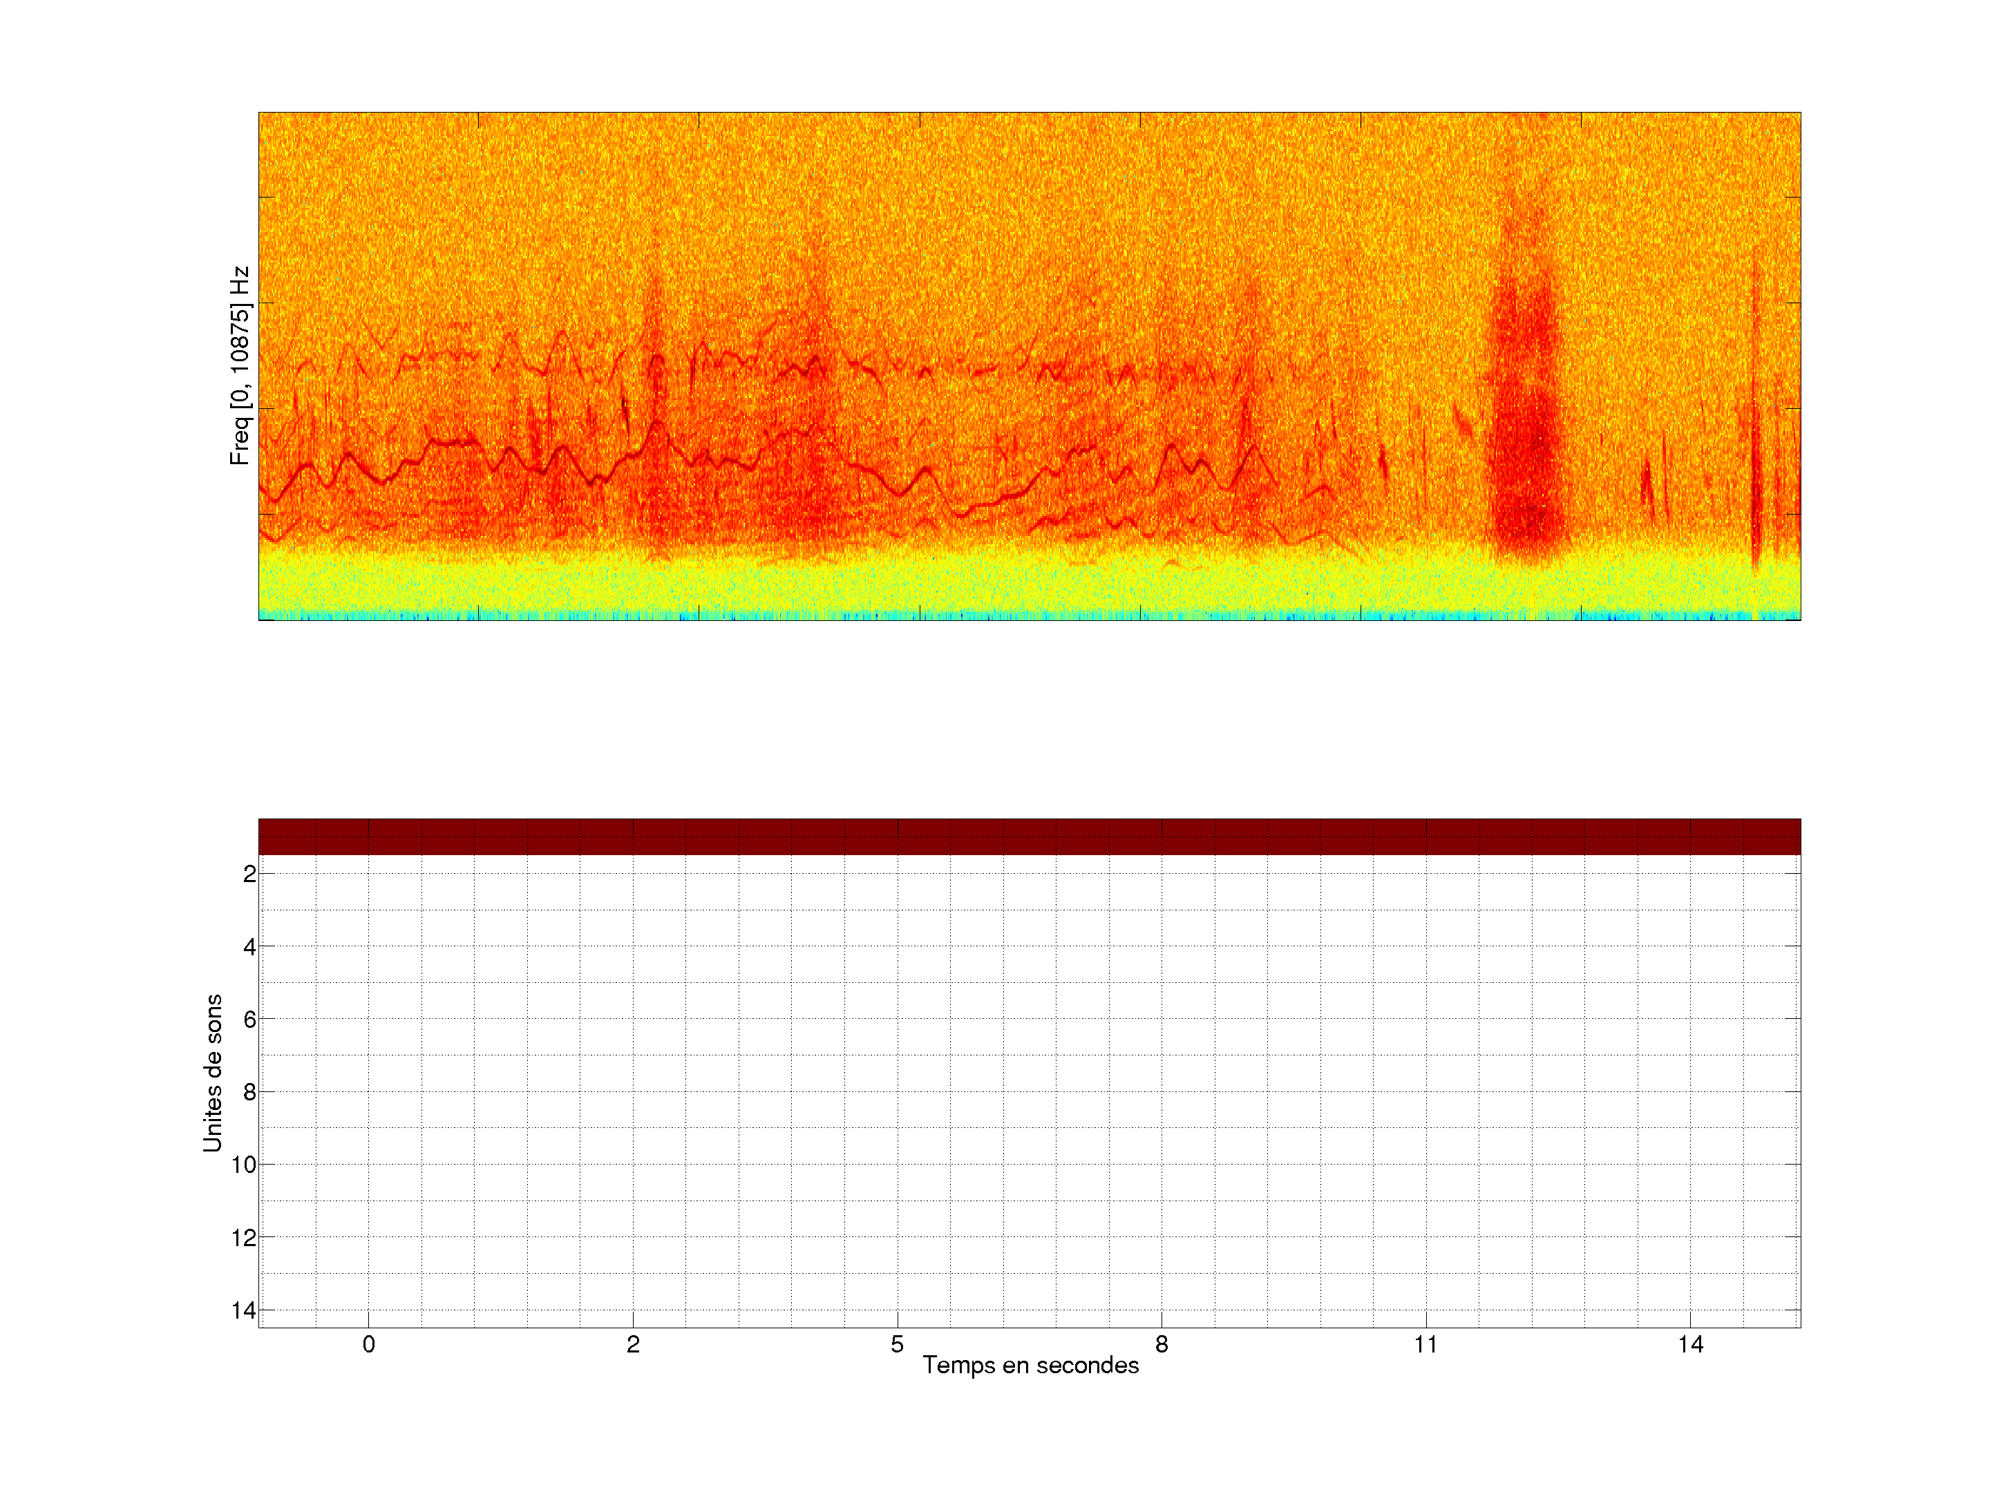This screenshot has height=1492, width=1990.
Task: Click the x-axis tick label '0'
Action: 369,1344
